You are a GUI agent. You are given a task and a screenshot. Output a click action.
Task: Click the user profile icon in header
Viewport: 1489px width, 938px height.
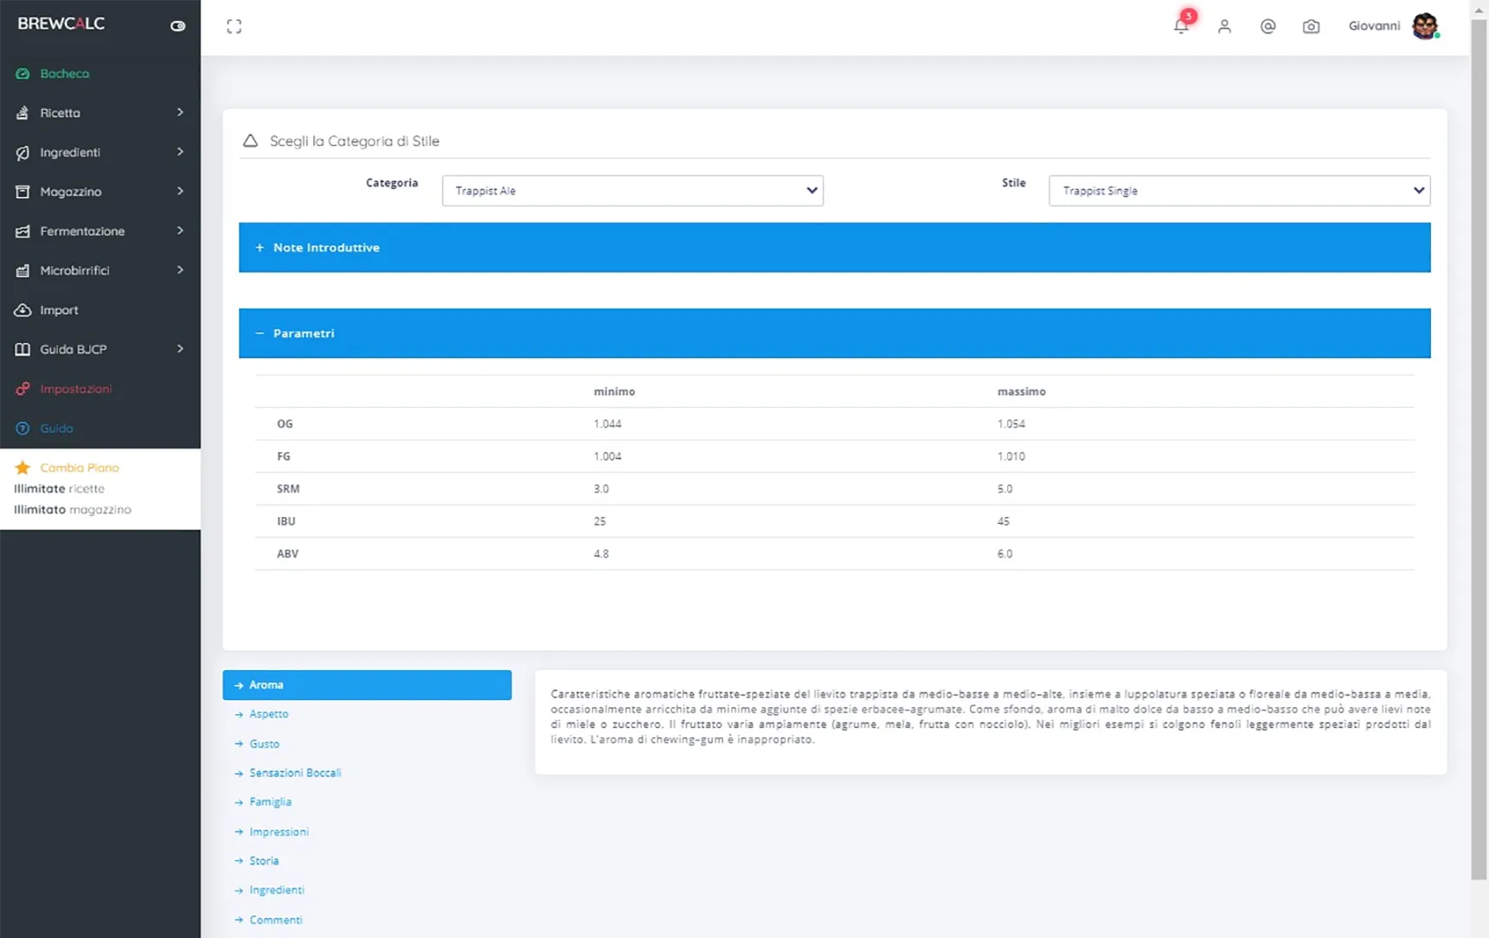pos(1224,26)
